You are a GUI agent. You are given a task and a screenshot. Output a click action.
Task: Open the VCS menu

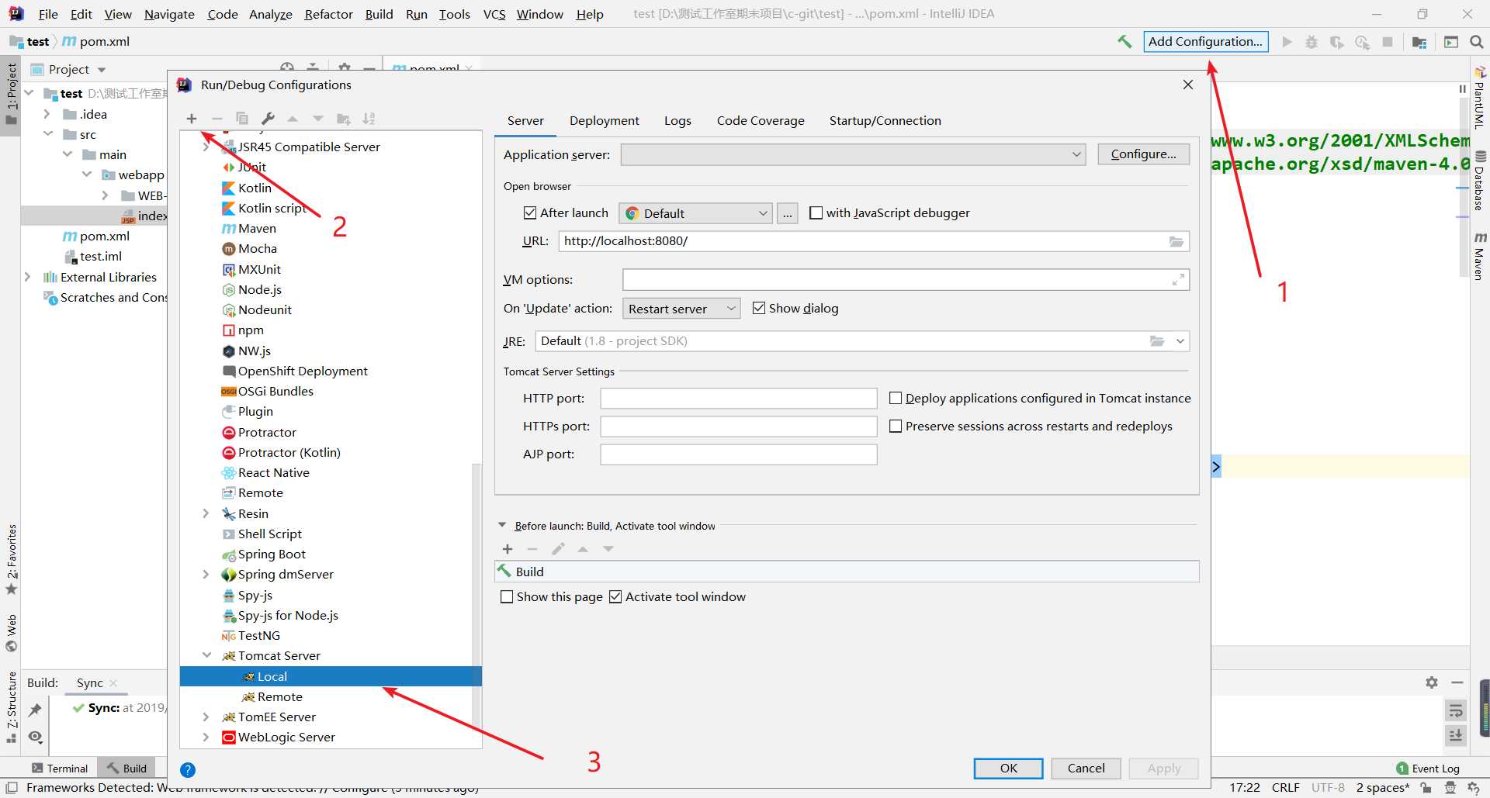(494, 14)
